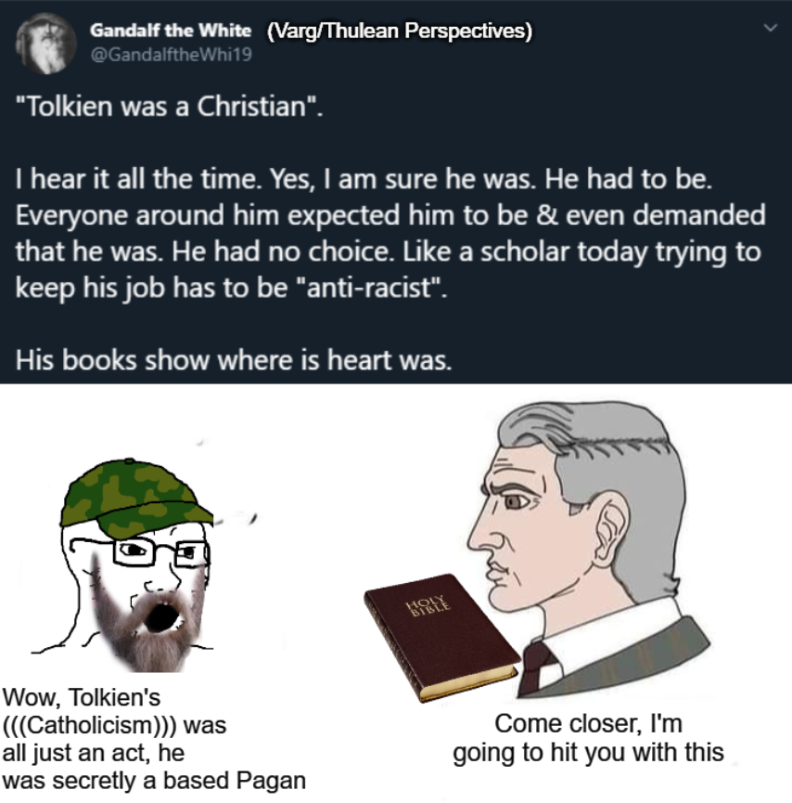Click the Gandalf the White profile avatar
792x803 pixels.
coord(45,44)
